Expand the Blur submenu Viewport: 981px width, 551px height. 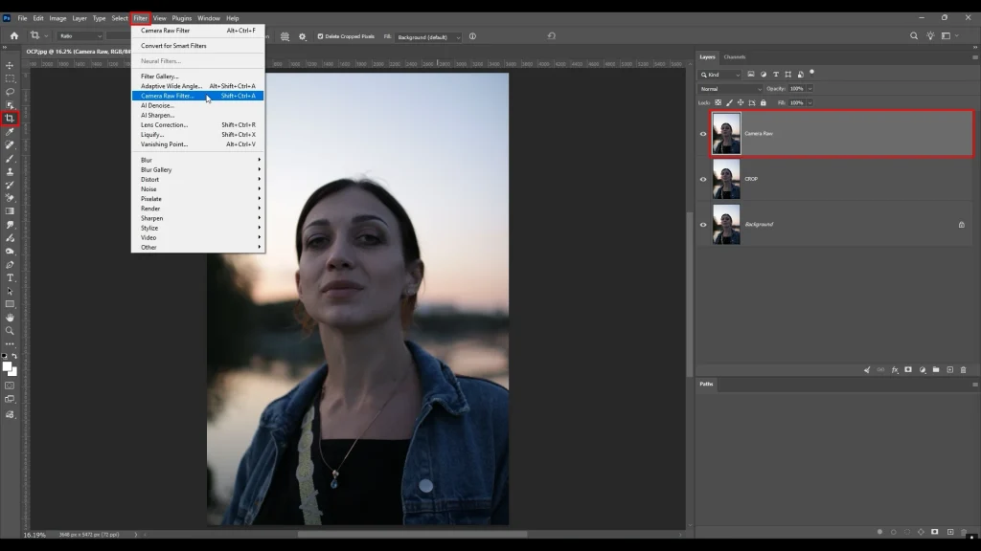coord(197,160)
